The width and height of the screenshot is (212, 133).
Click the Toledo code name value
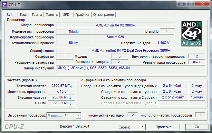click(73, 32)
